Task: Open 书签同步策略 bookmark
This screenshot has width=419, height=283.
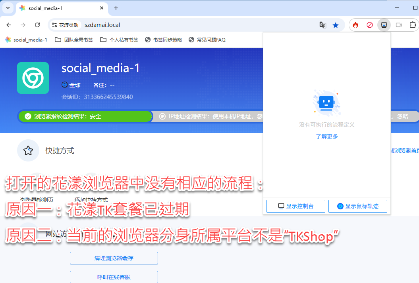Action: click(x=163, y=40)
